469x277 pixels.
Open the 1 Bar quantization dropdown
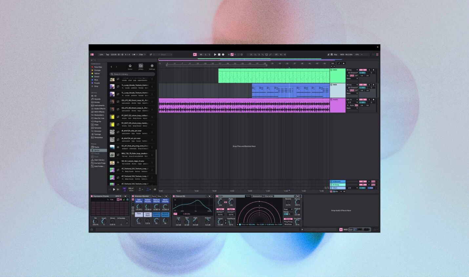[142, 55]
